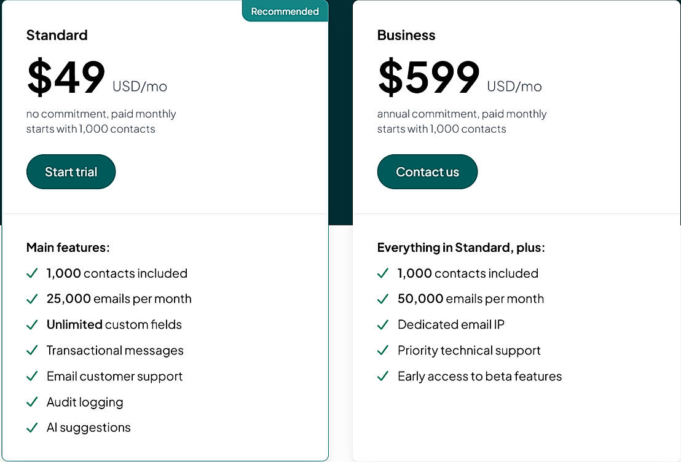
Task: Click the Dedicated email IP checkmark
Action: [383, 325]
